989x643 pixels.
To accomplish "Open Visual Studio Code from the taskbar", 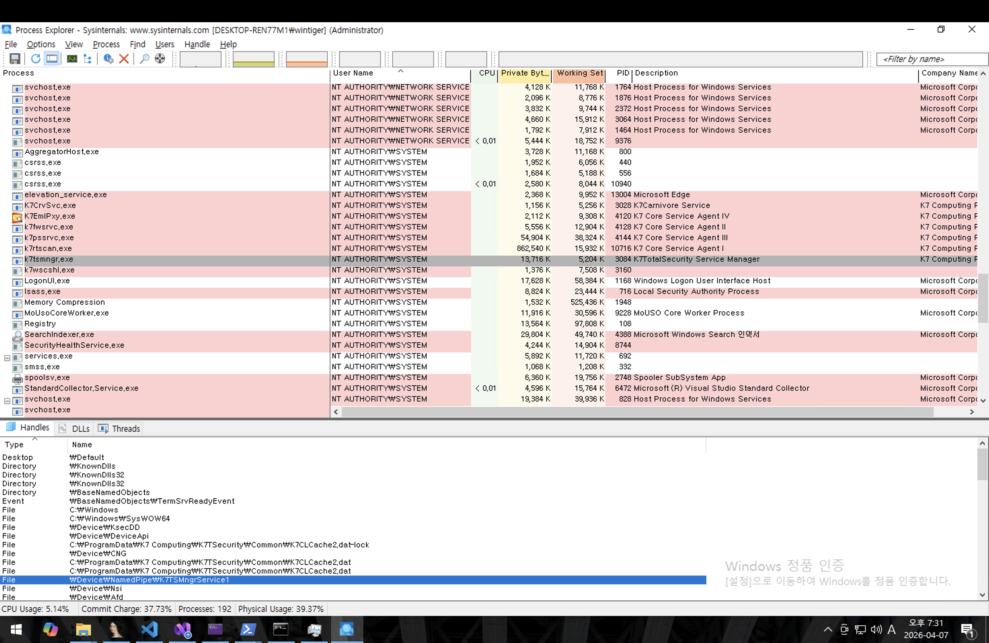I will (149, 629).
